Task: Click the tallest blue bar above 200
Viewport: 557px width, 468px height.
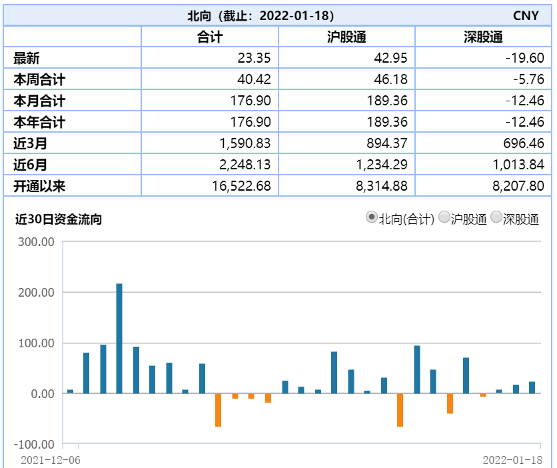Action: click(x=119, y=338)
